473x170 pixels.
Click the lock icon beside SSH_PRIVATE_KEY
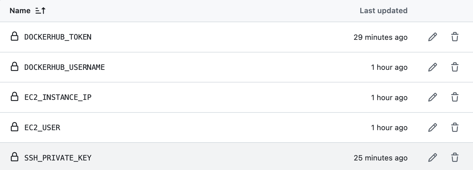[x=14, y=157]
